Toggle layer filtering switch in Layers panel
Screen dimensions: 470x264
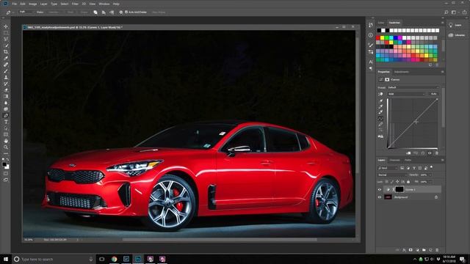pyautogui.click(x=431, y=167)
